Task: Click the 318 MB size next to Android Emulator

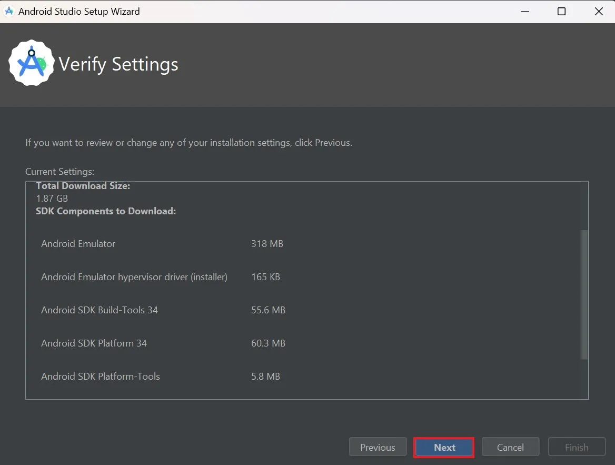Action: [x=267, y=243]
